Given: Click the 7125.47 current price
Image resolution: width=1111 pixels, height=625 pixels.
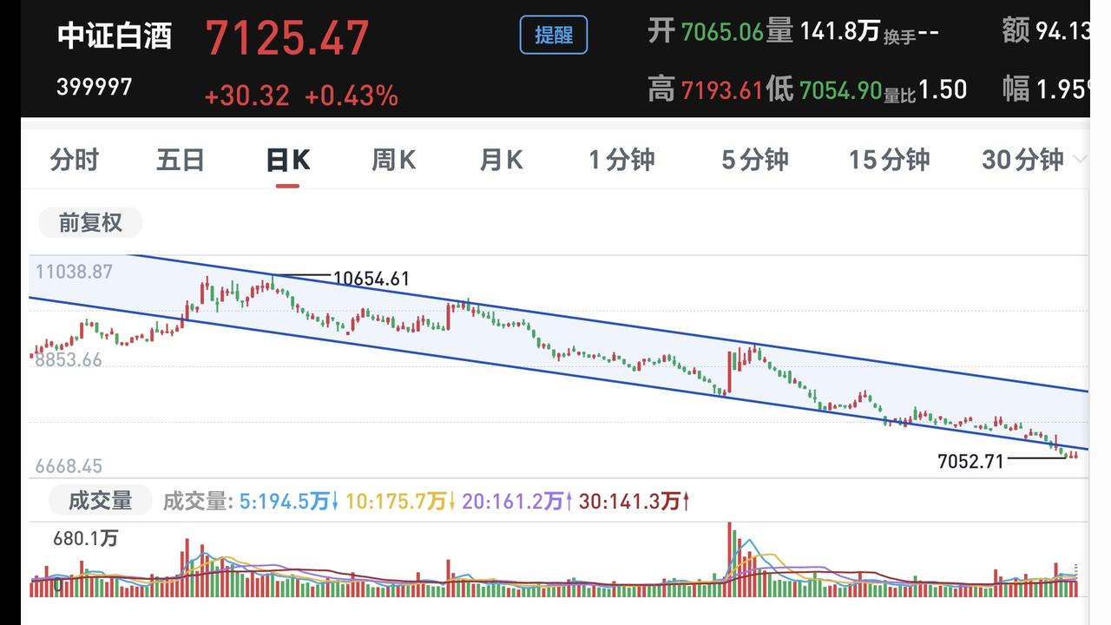Looking at the screenshot, I should click(x=287, y=37).
